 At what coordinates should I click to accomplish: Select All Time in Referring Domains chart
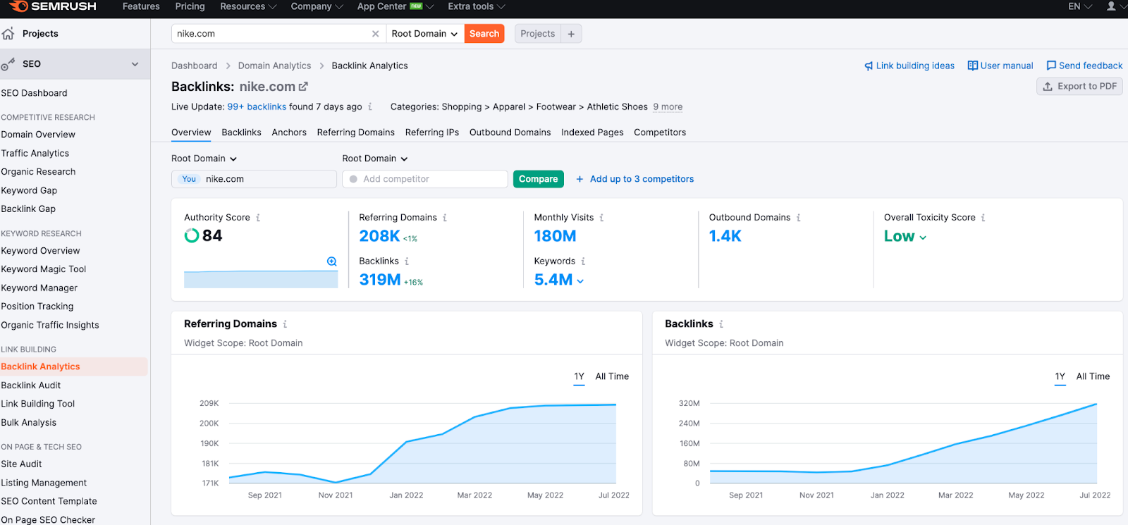click(x=612, y=376)
